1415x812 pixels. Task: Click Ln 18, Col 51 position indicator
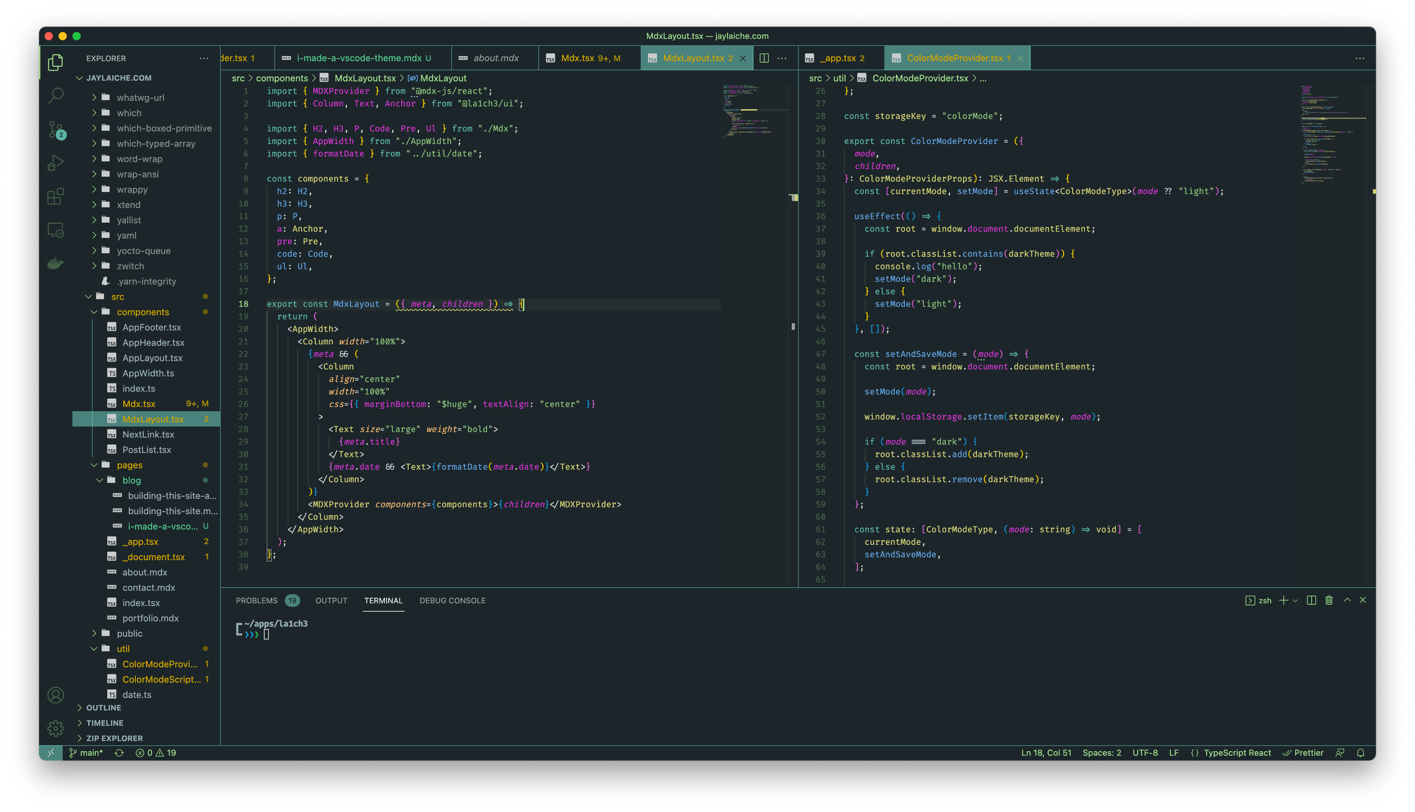click(x=1046, y=752)
